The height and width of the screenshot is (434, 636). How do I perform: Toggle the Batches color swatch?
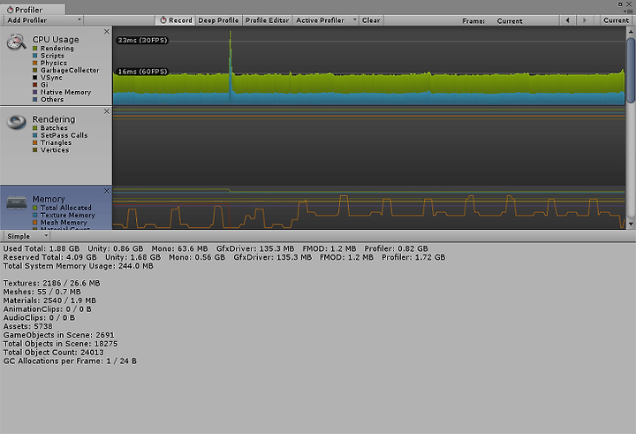pyautogui.click(x=35, y=128)
